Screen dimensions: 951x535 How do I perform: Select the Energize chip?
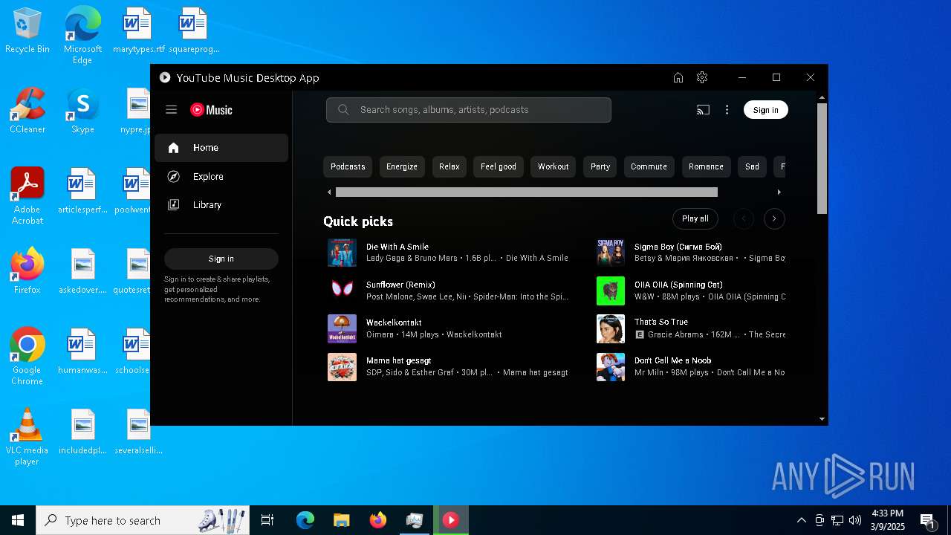pyautogui.click(x=402, y=166)
